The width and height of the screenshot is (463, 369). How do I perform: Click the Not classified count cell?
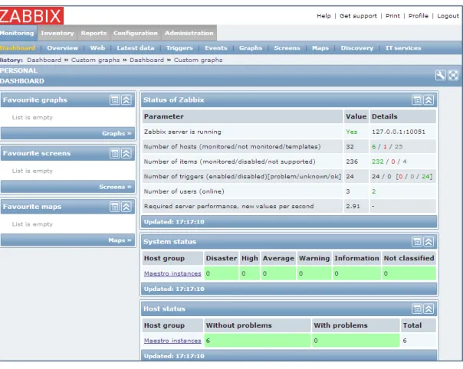pyautogui.click(x=409, y=273)
